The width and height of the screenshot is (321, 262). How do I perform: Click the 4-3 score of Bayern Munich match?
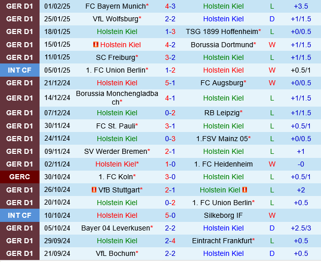click(x=170, y=6)
